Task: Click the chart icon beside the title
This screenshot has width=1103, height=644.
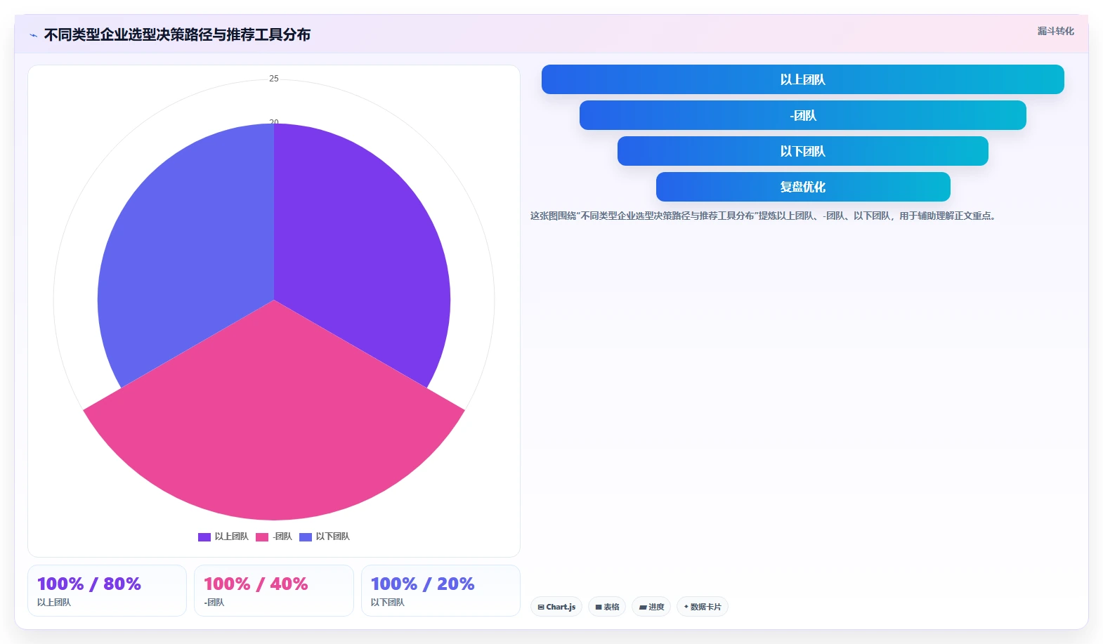Action: [x=33, y=35]
